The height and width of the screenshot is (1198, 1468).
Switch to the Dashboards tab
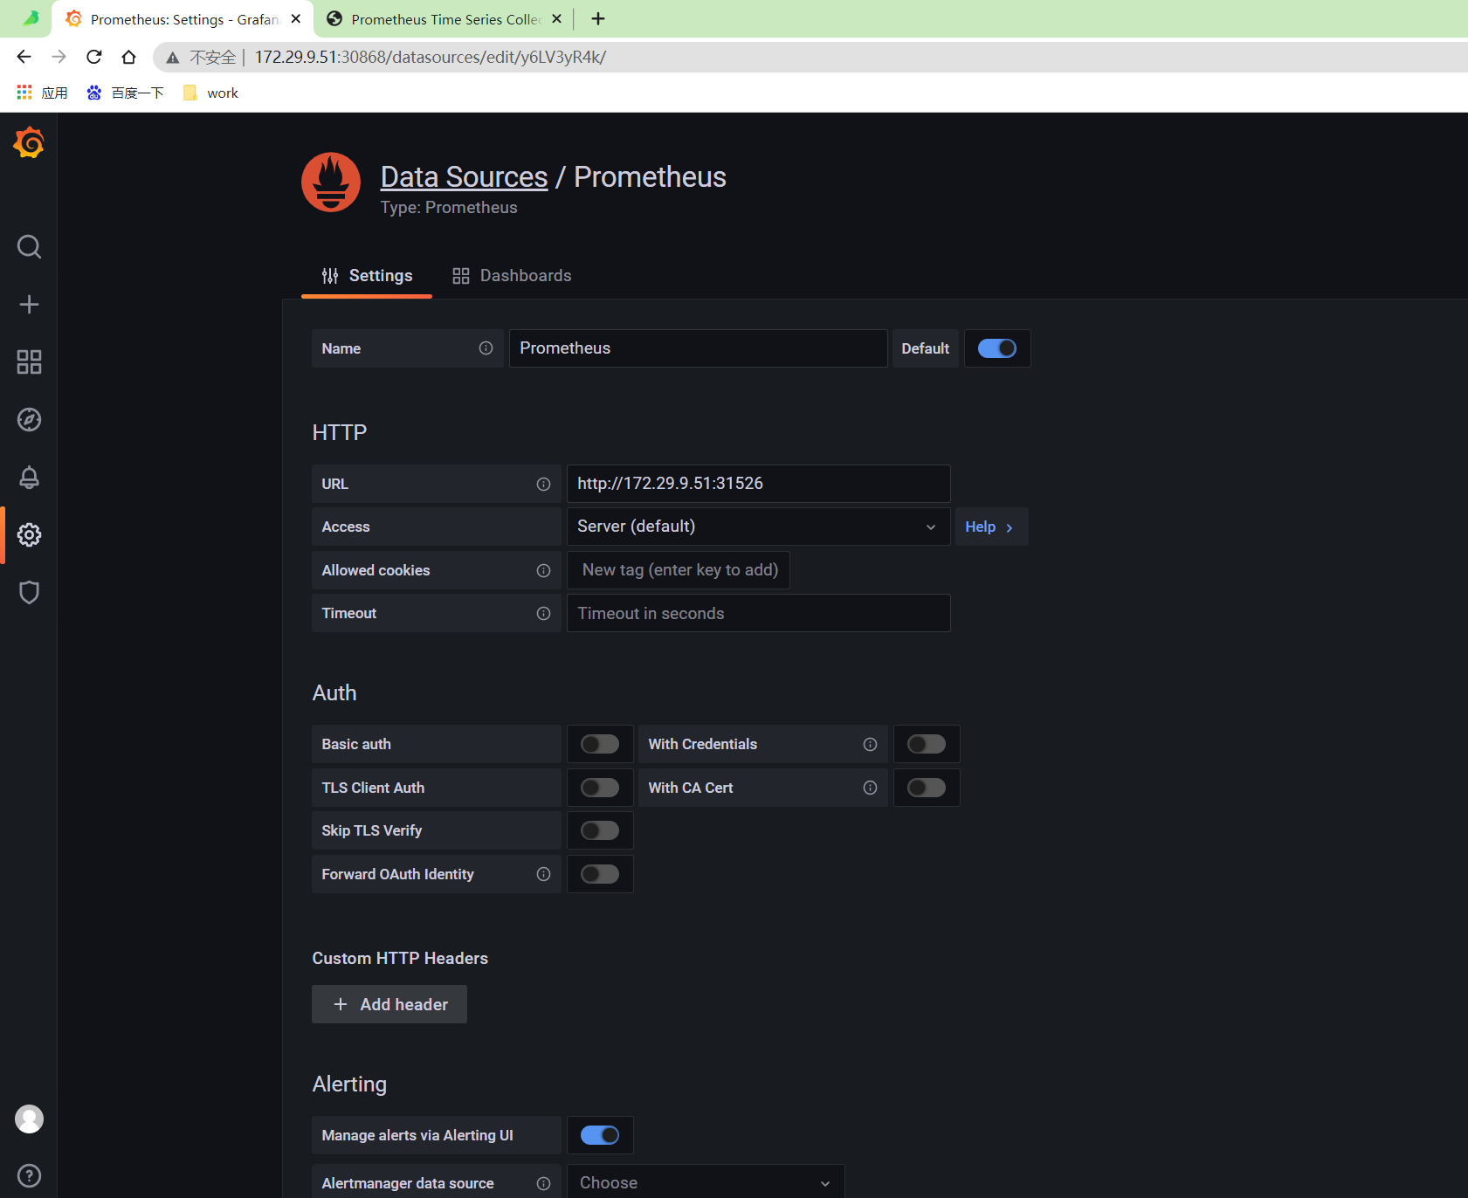point(512,276)
